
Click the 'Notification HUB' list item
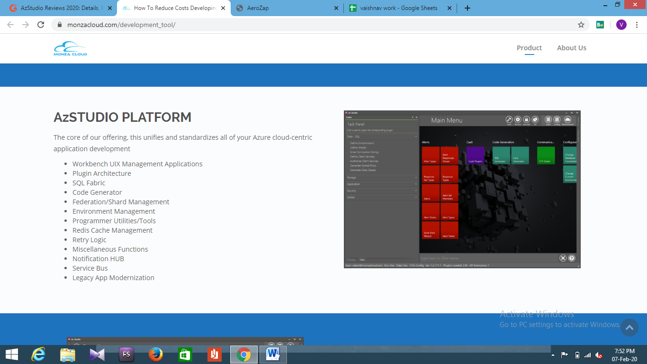click(x=98, y=259)
